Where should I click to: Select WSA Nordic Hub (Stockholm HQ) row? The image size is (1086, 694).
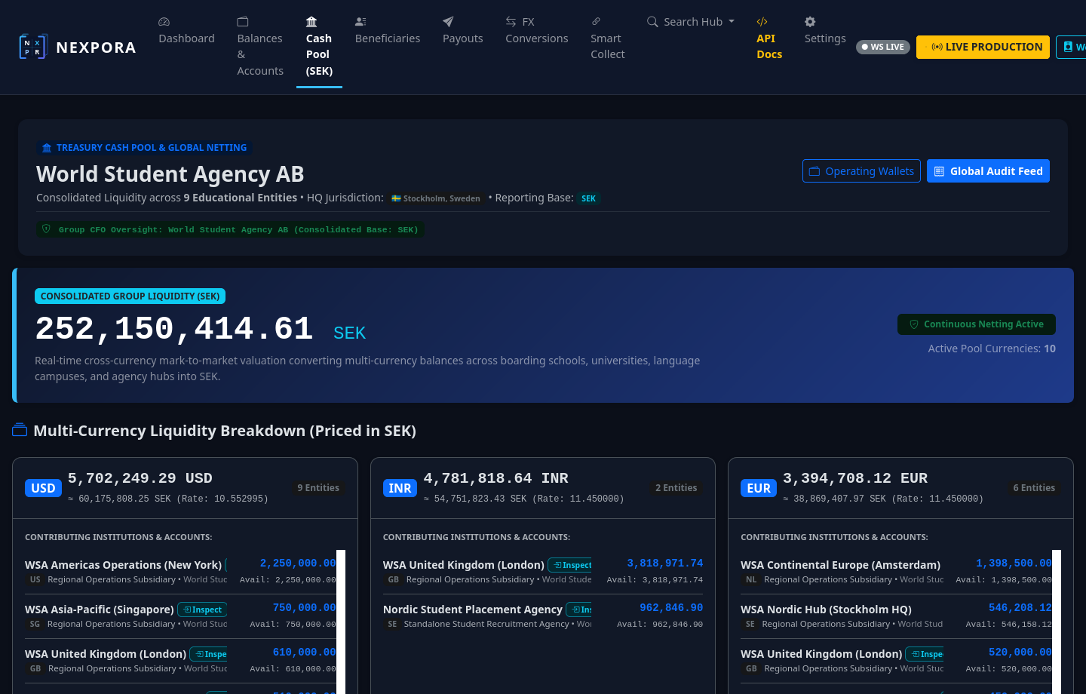tap(896, 616)
